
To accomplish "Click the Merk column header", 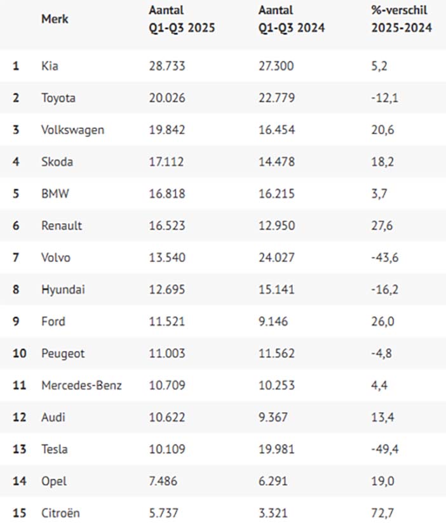I will 55,19.
